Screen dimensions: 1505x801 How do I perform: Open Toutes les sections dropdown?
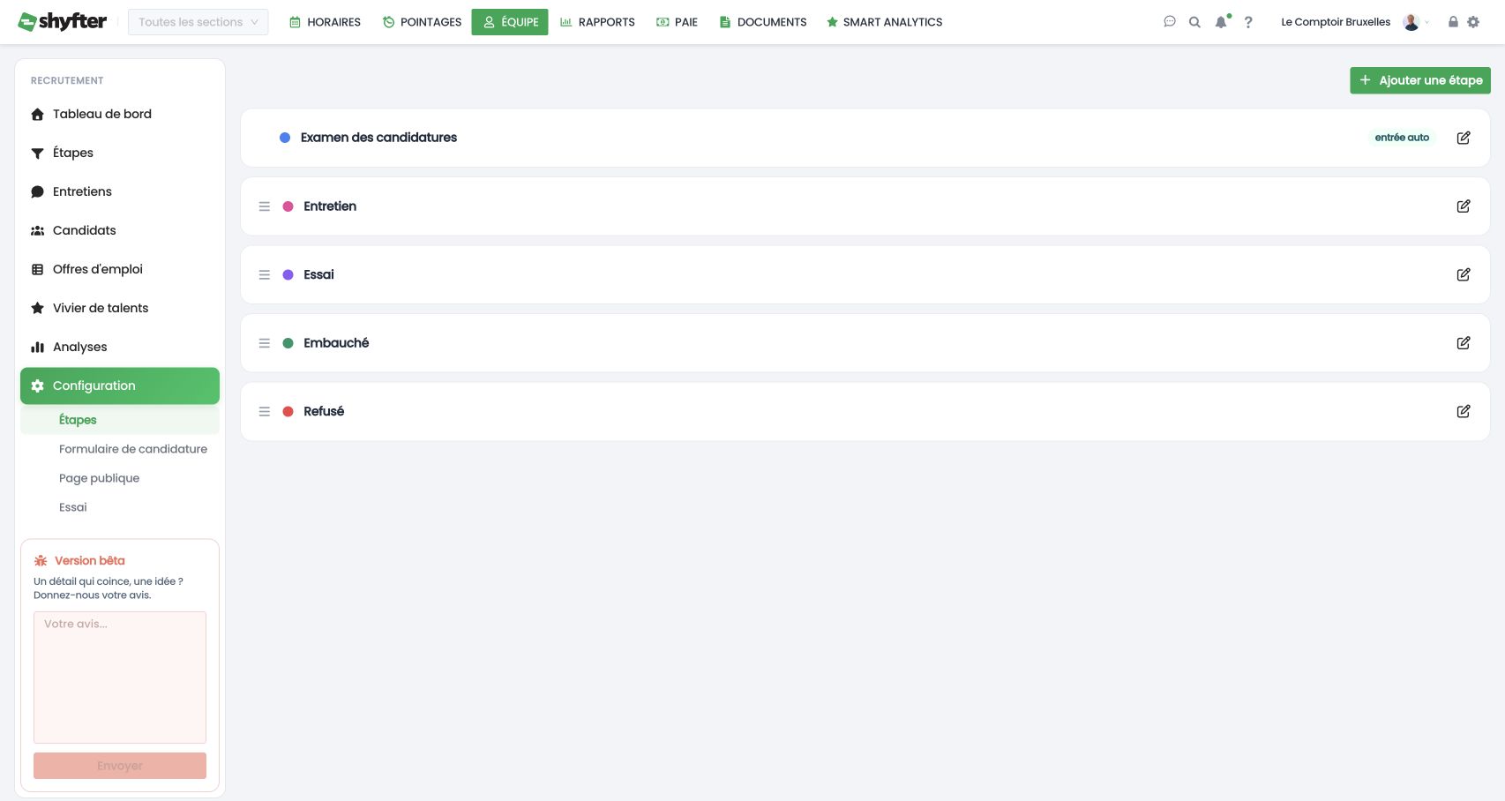198,22
